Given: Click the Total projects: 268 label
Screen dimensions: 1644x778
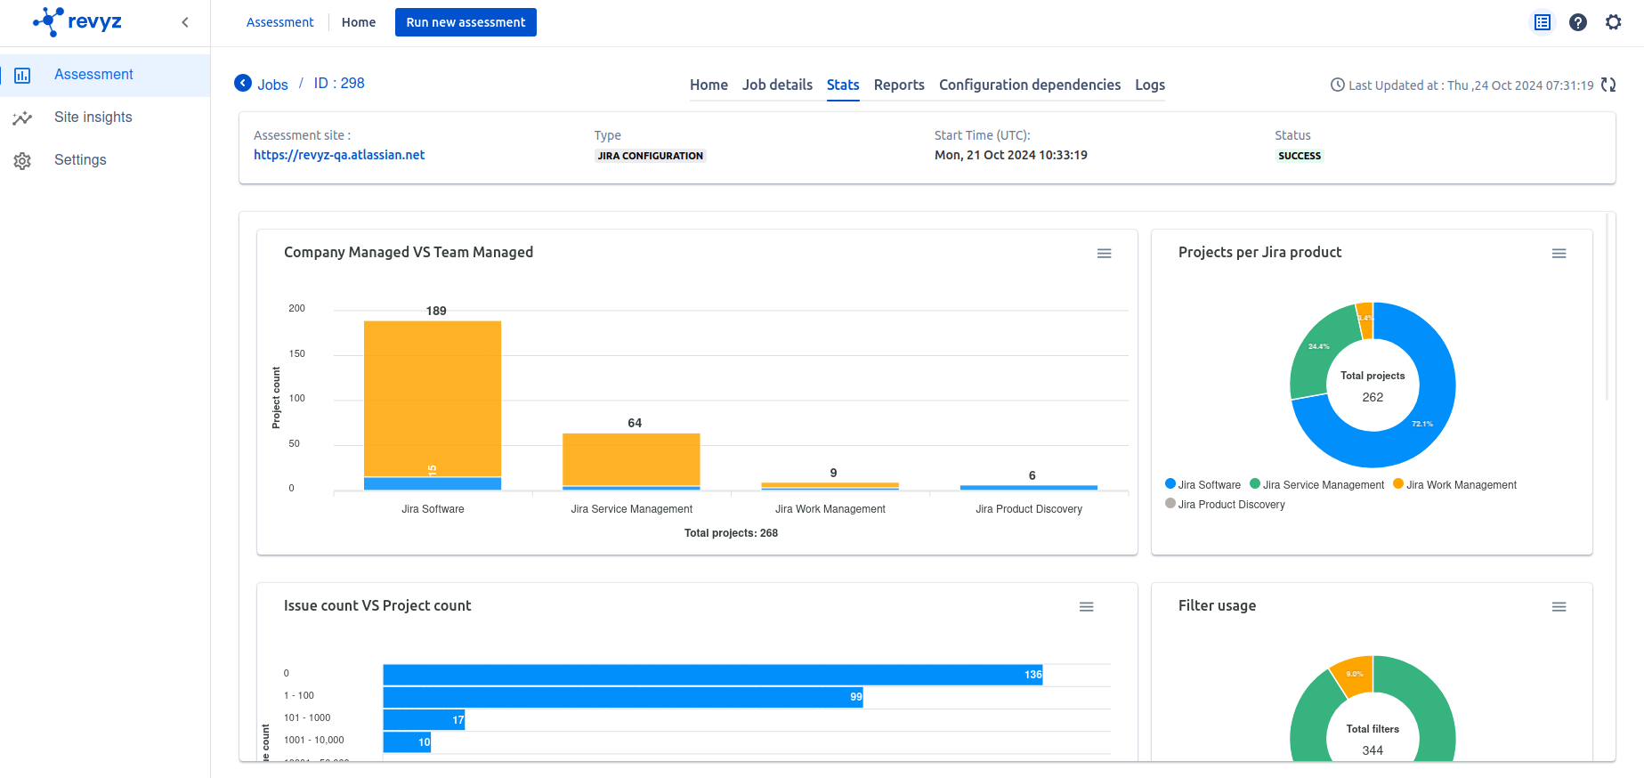Looking at the screenshot, I should coord(731,533).
